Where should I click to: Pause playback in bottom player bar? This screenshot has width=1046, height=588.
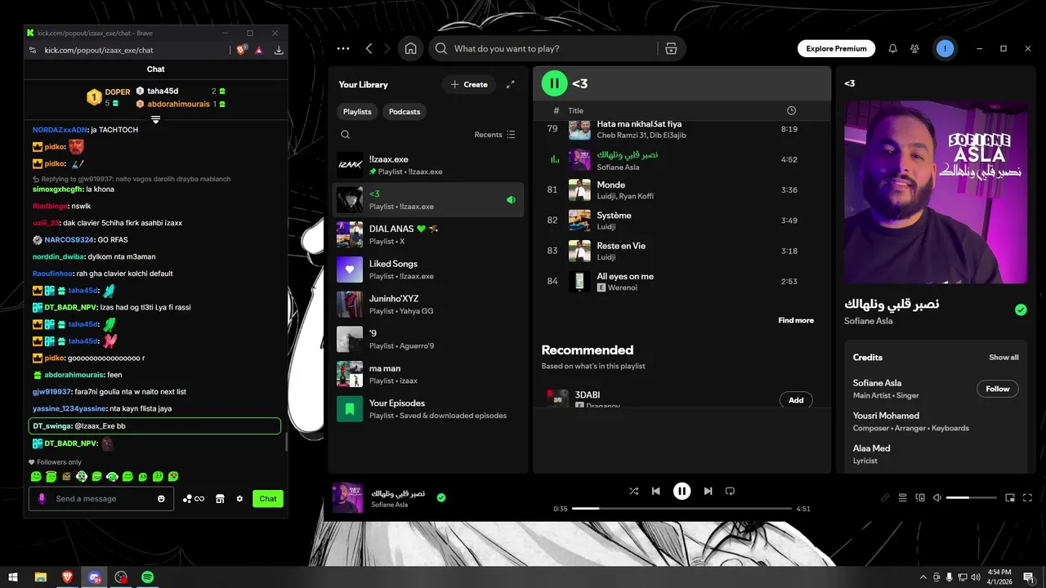pyautogui.click(x=682, y=491)
